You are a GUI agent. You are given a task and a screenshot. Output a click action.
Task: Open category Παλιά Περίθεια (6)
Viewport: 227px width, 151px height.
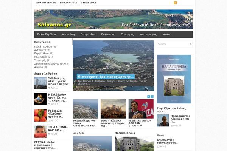pyautogui.click(x=45, y=46)
